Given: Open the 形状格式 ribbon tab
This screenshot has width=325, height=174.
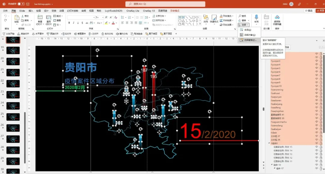Looking at the screenshot, I should click(175, 11).
